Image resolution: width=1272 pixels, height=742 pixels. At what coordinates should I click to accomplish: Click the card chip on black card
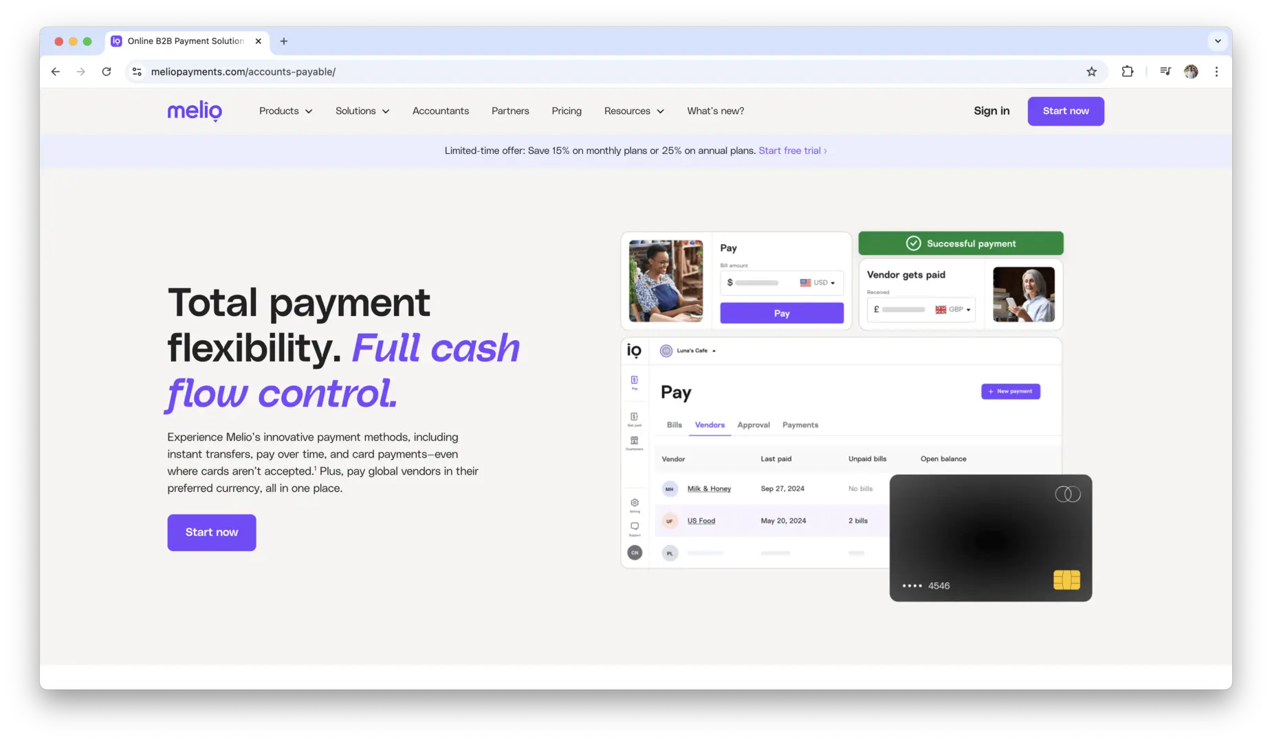[1066, 580]
